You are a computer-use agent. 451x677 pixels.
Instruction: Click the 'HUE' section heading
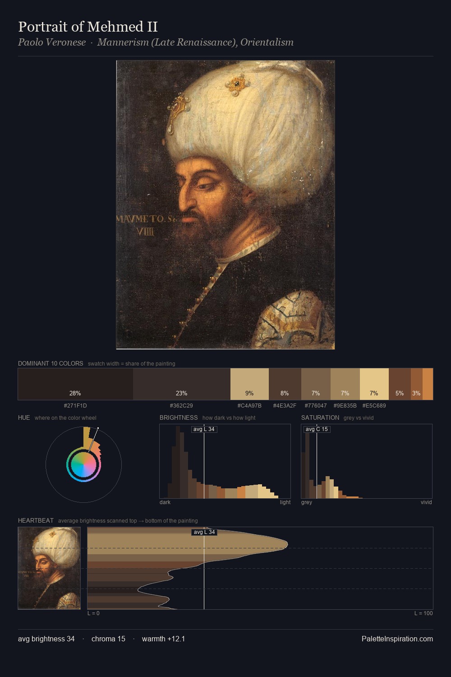tap(24, 417)
